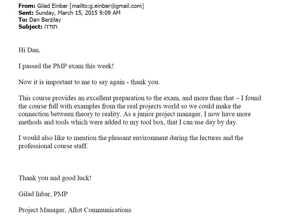Click the words 'pleasant environment'
This screenshot has width=297, height=220.
click(138, 138)
